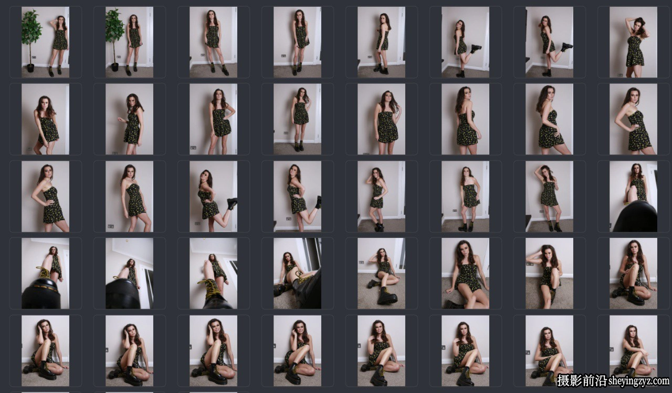
Task: Open third thumbnail in the fifth row
Action: pyautogui.click(x=213, y=350)
